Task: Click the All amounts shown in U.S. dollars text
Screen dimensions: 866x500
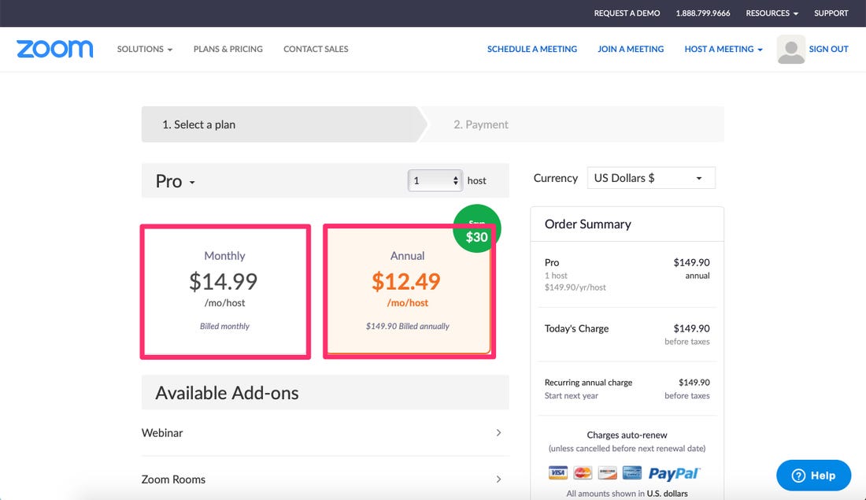Action: pos(627,494)
